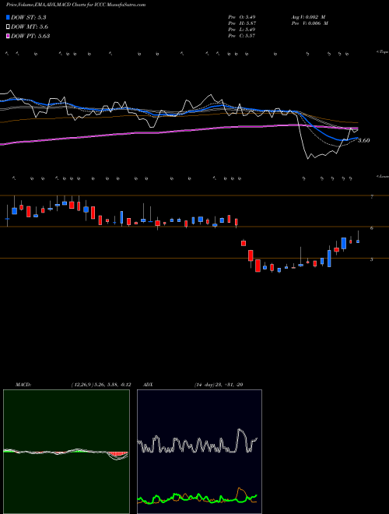This screenshot has height=514, width=389.
Task: Open the ADX indicator chart panel
Action: point(199,452)
